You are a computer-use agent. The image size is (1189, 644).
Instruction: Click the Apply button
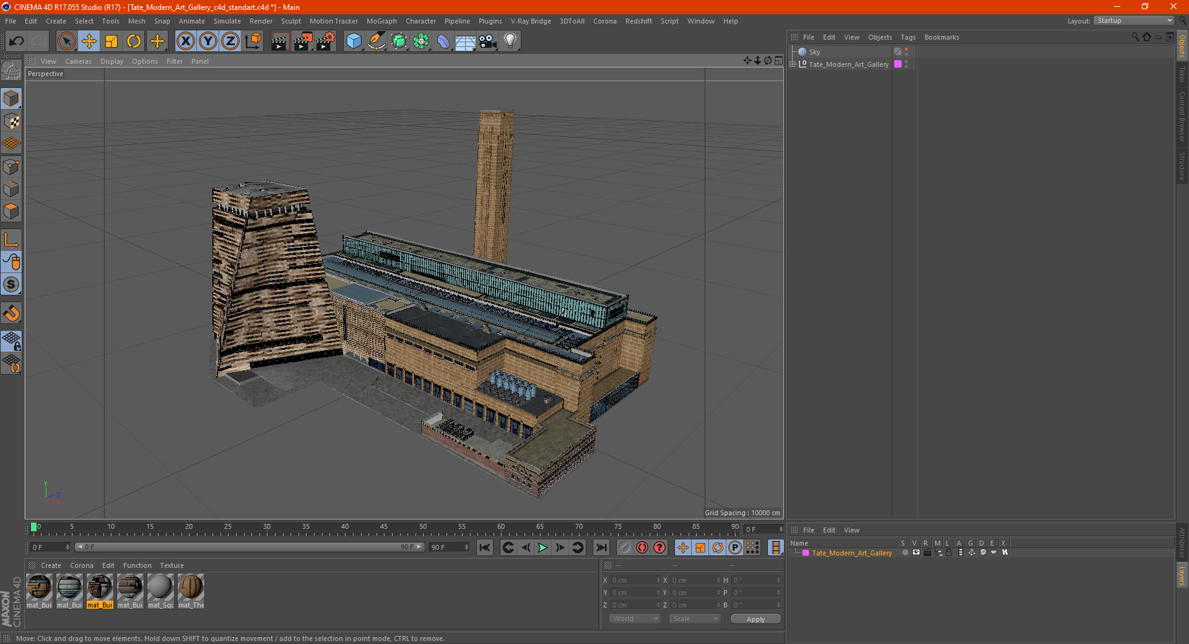point(756,619)
